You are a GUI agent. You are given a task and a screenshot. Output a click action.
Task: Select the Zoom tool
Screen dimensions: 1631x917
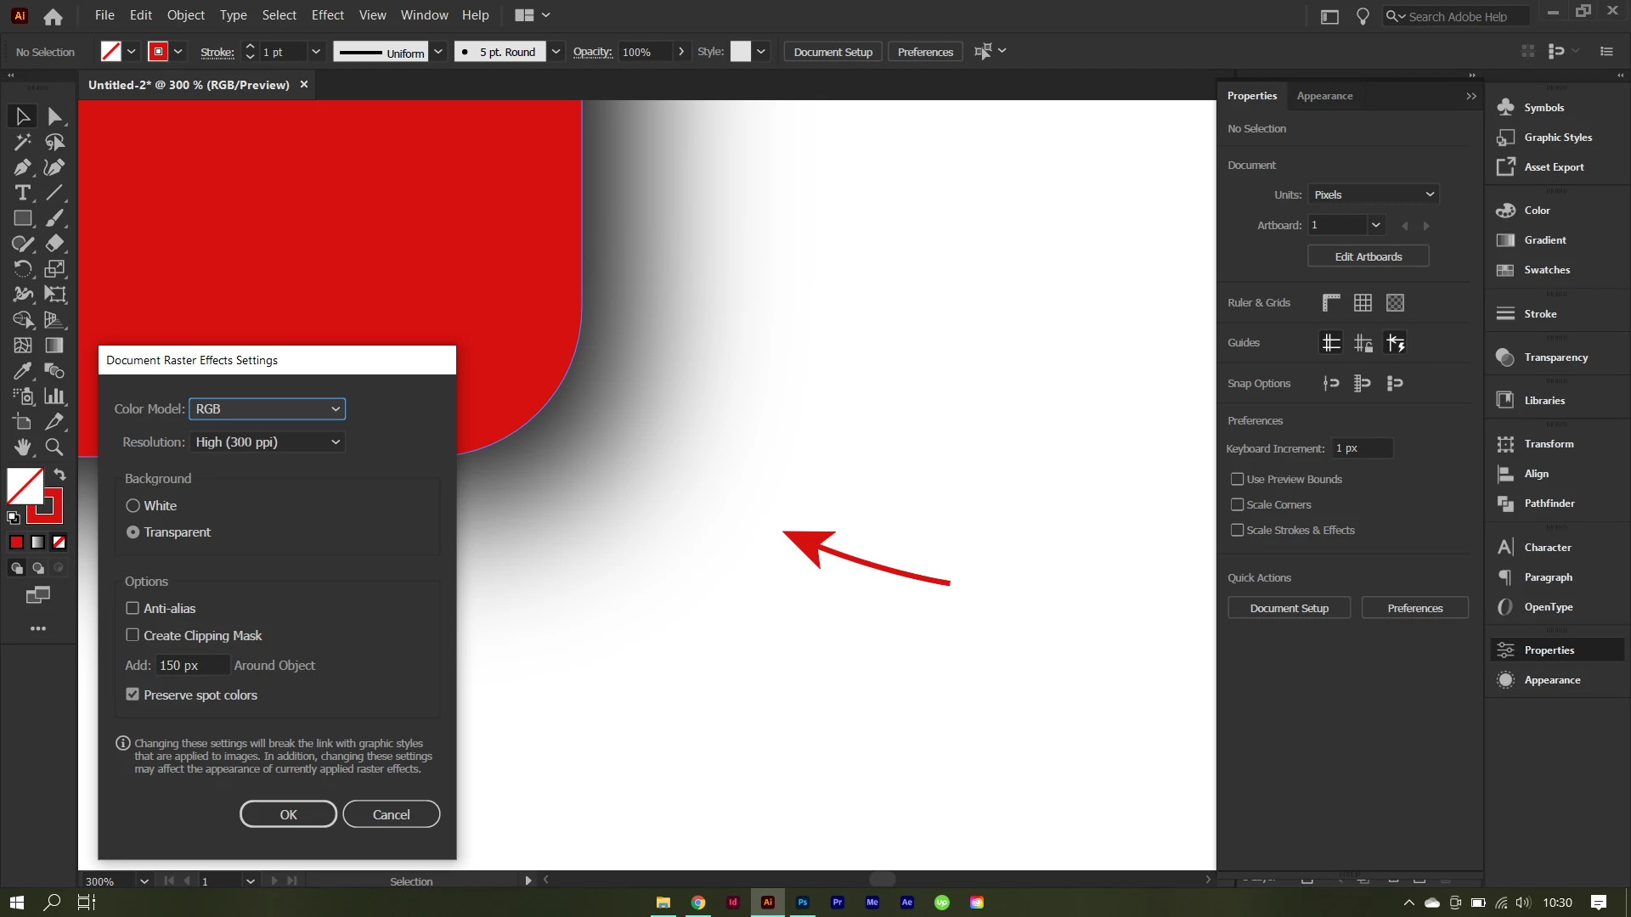[x=54, y=447]
